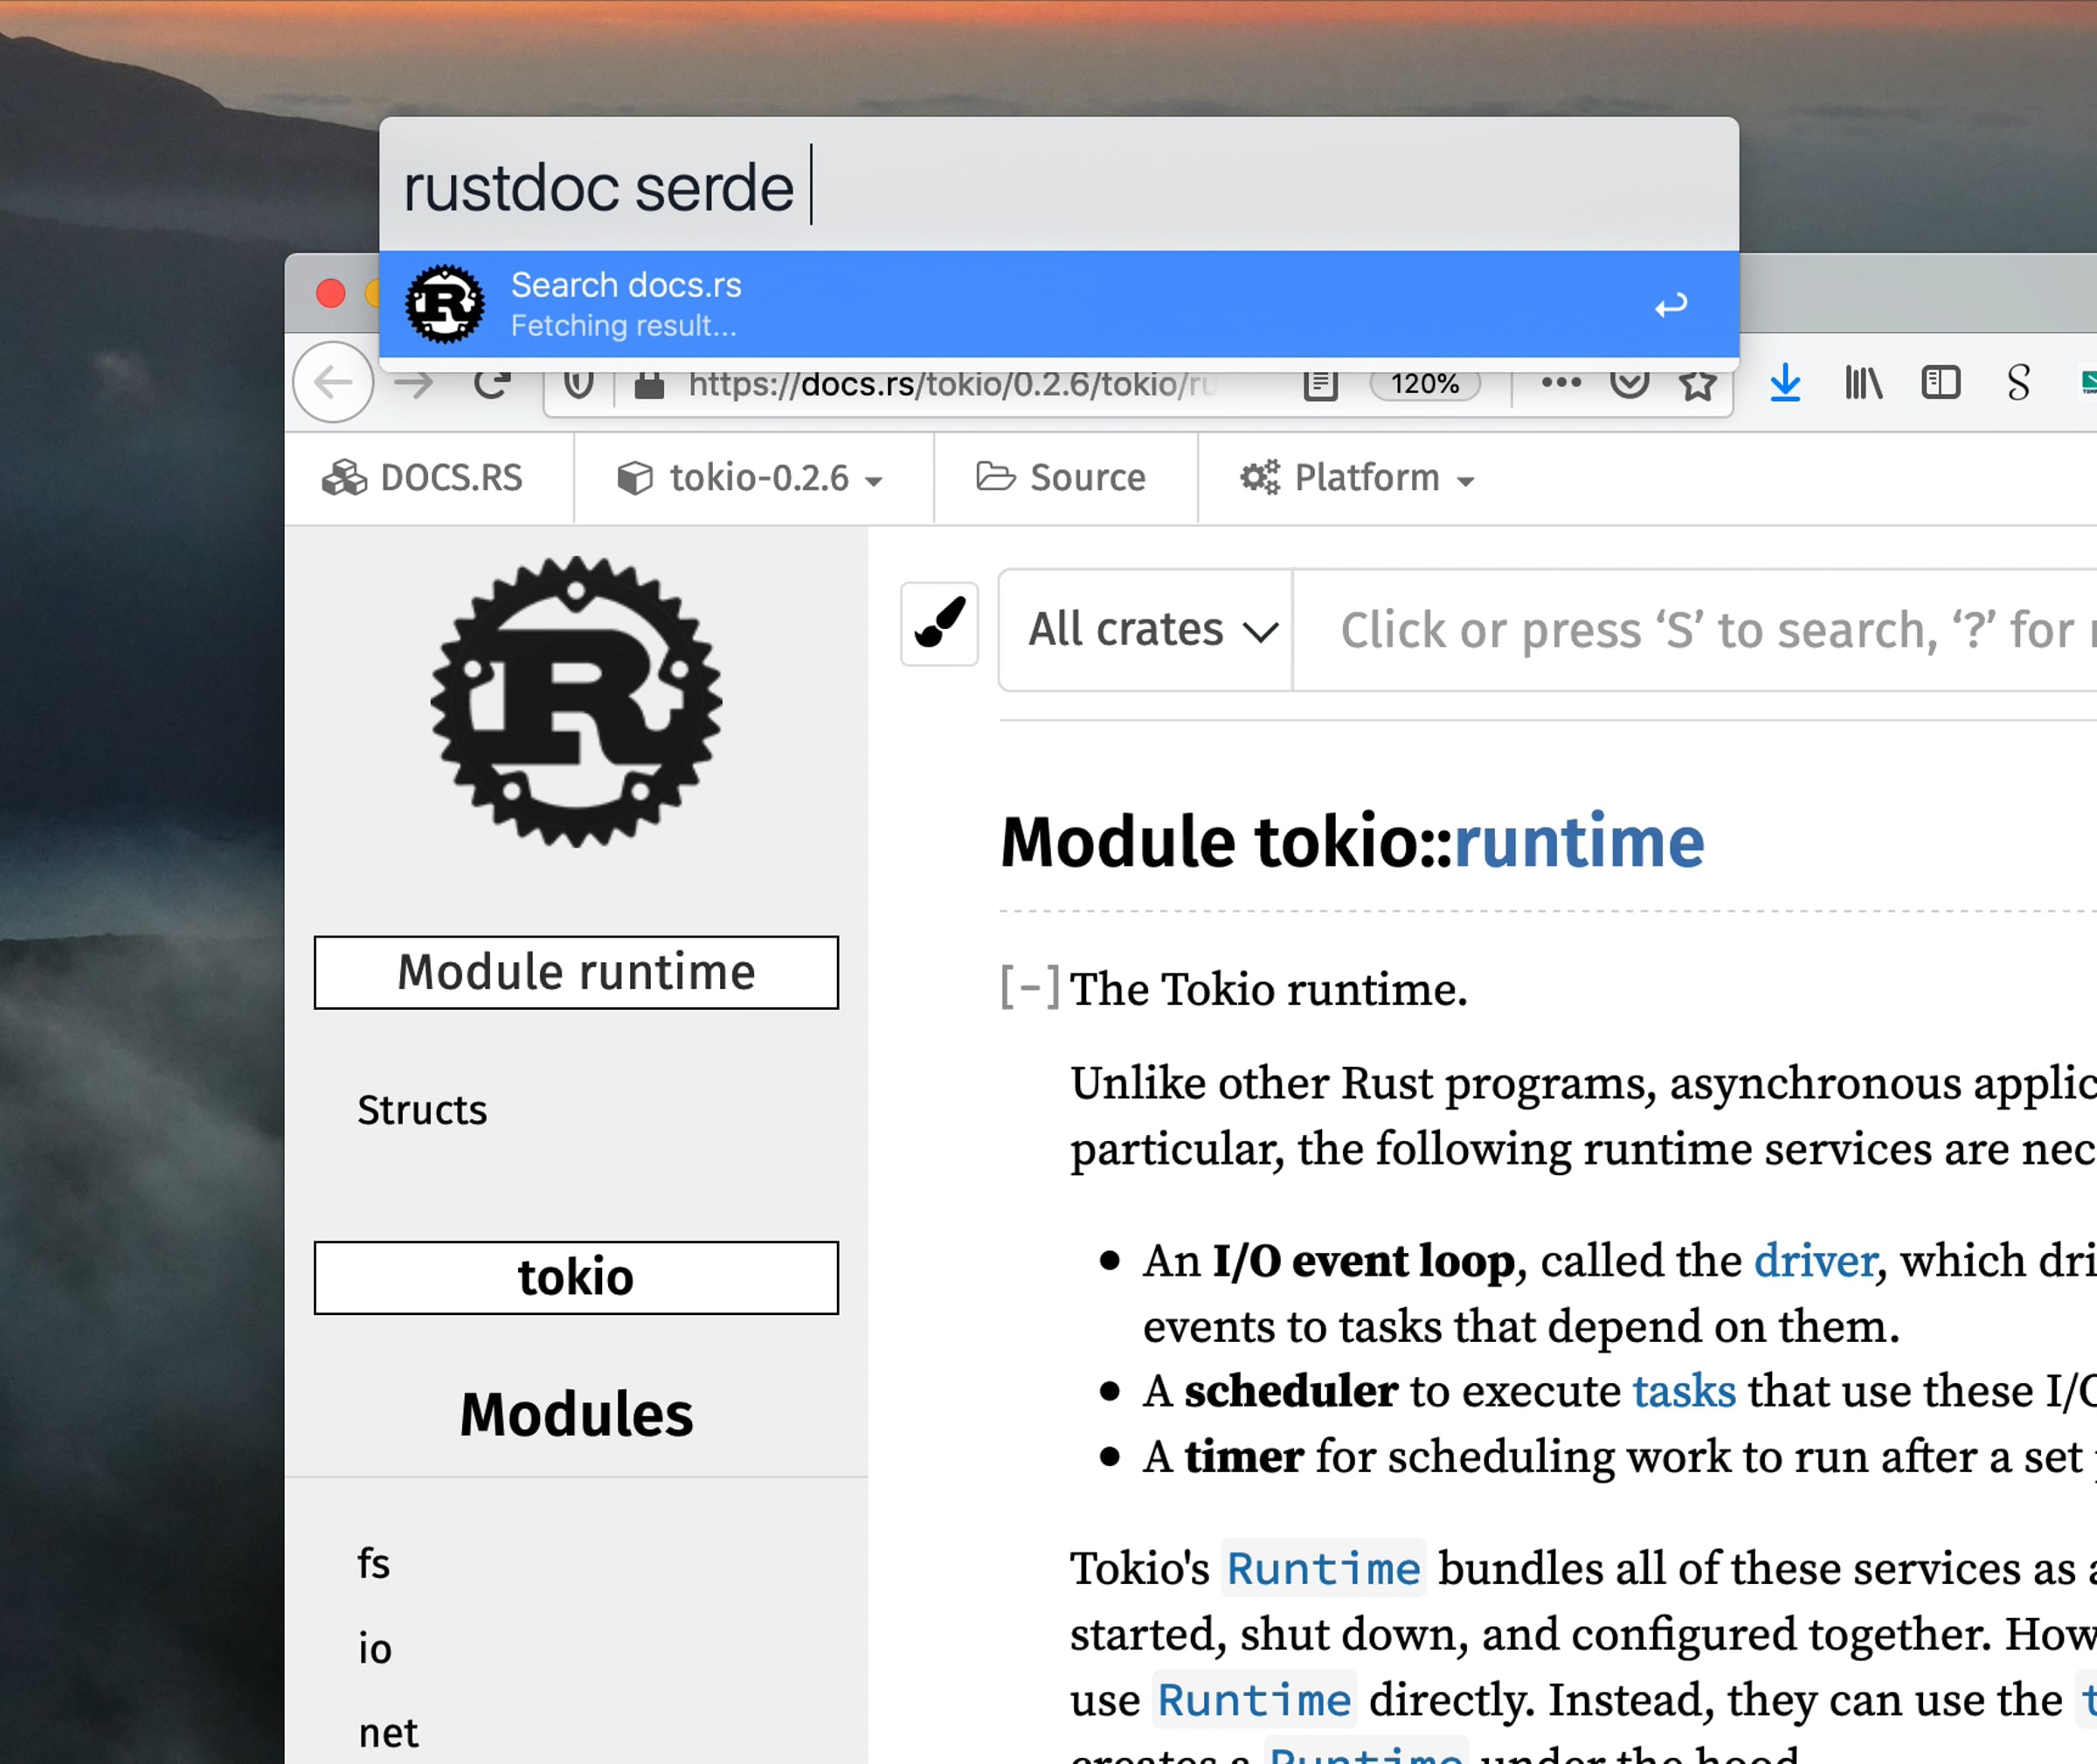Reset the 120% zoom level badge

tap(1425, 384)
